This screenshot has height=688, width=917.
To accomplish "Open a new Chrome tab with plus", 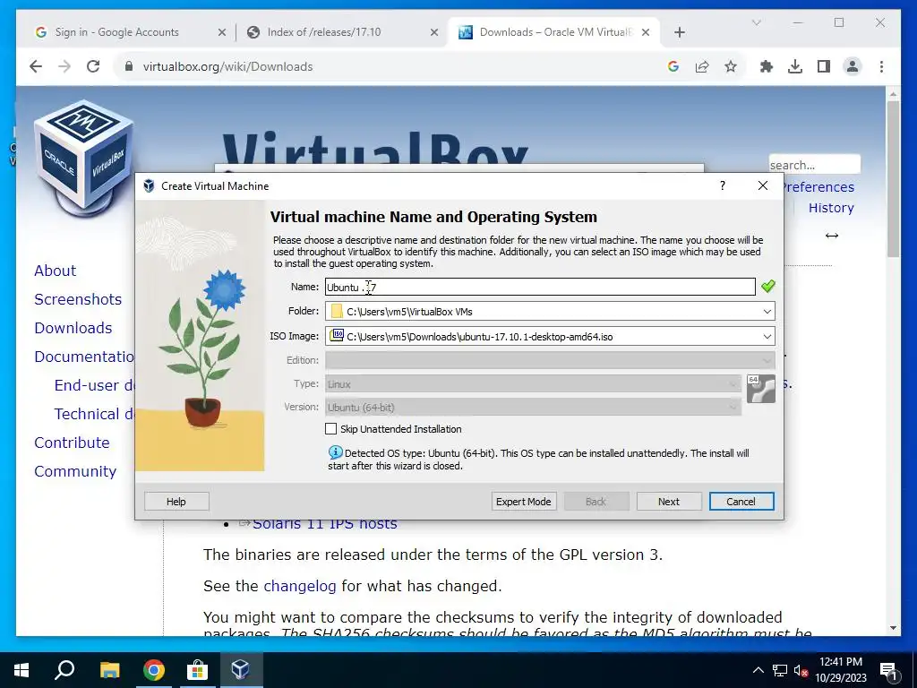I will [679, 32].
